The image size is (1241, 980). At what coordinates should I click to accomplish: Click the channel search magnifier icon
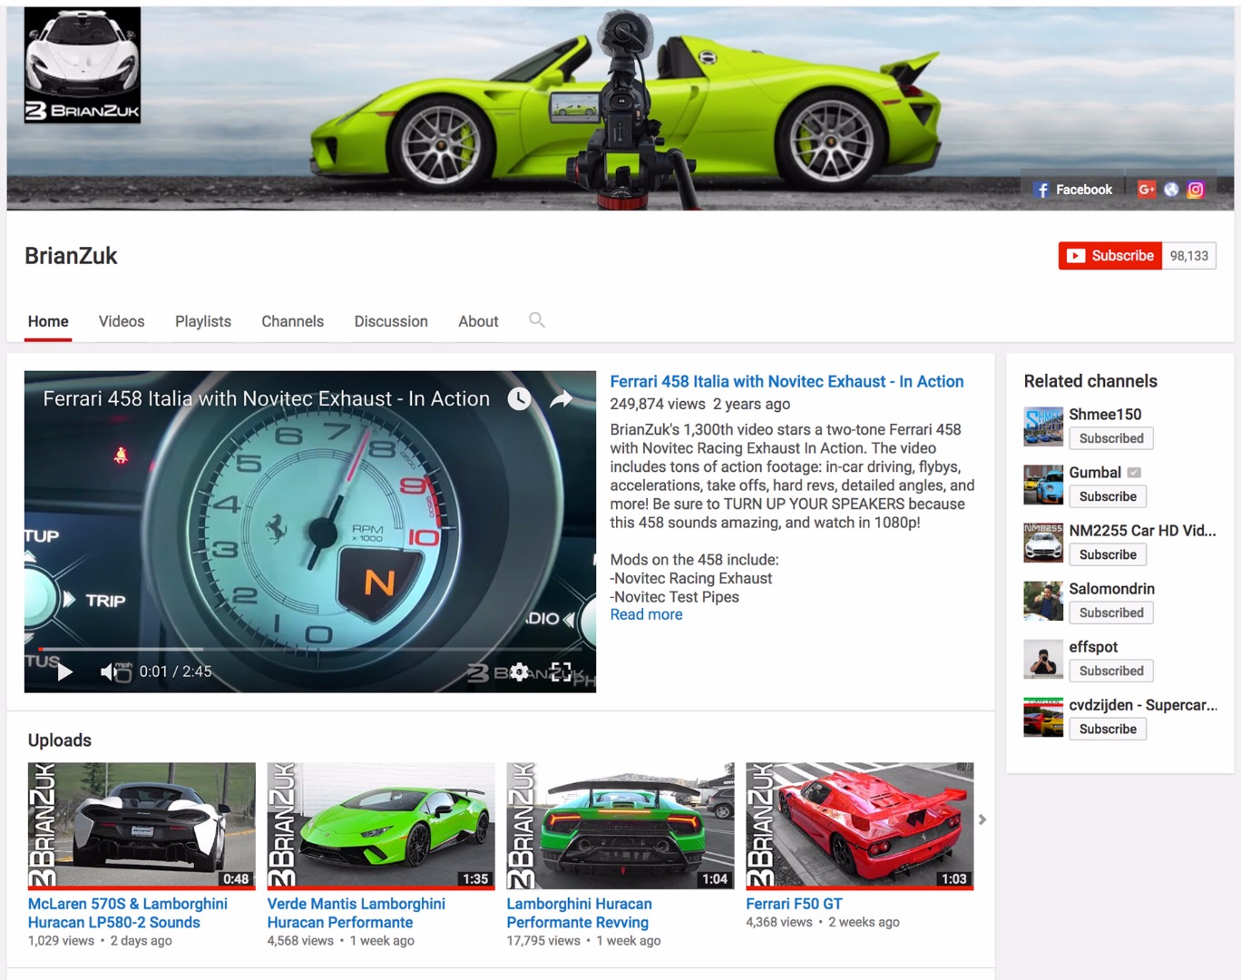(x=537, y=320)
